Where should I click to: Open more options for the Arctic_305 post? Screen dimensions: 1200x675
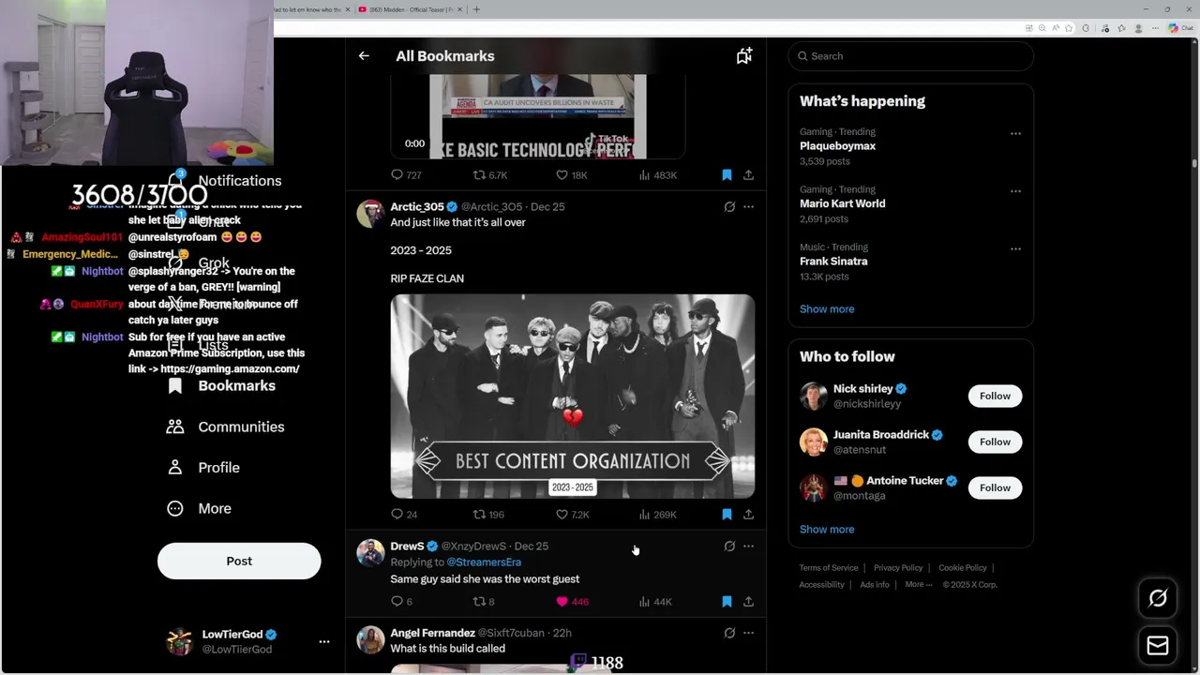tap(748, 207)
